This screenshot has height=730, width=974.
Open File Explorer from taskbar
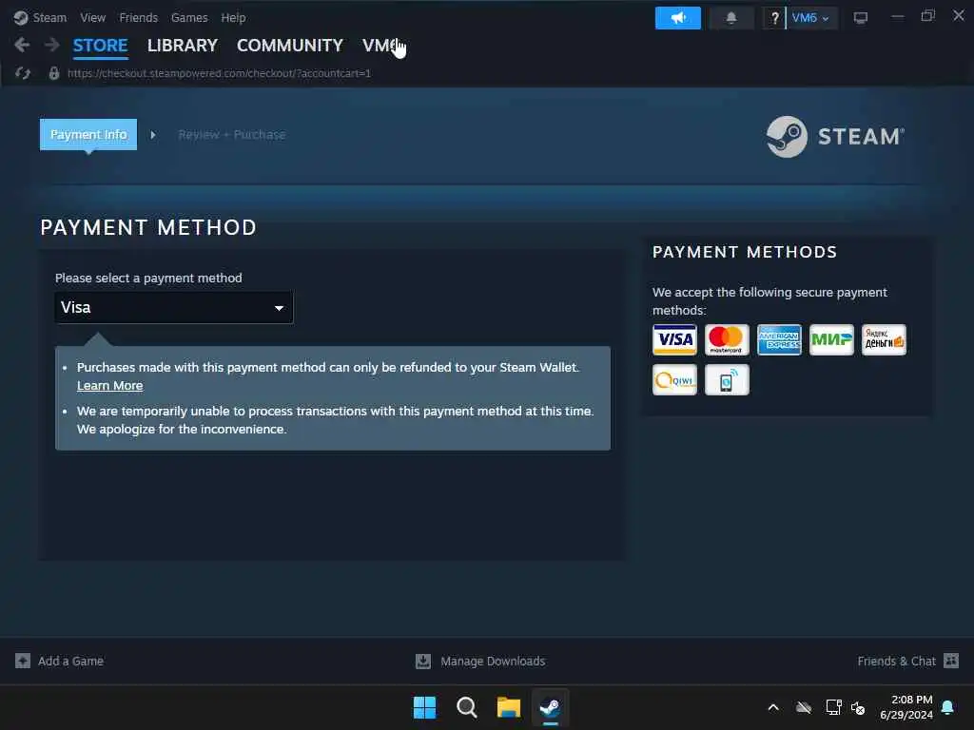point(508,707)
